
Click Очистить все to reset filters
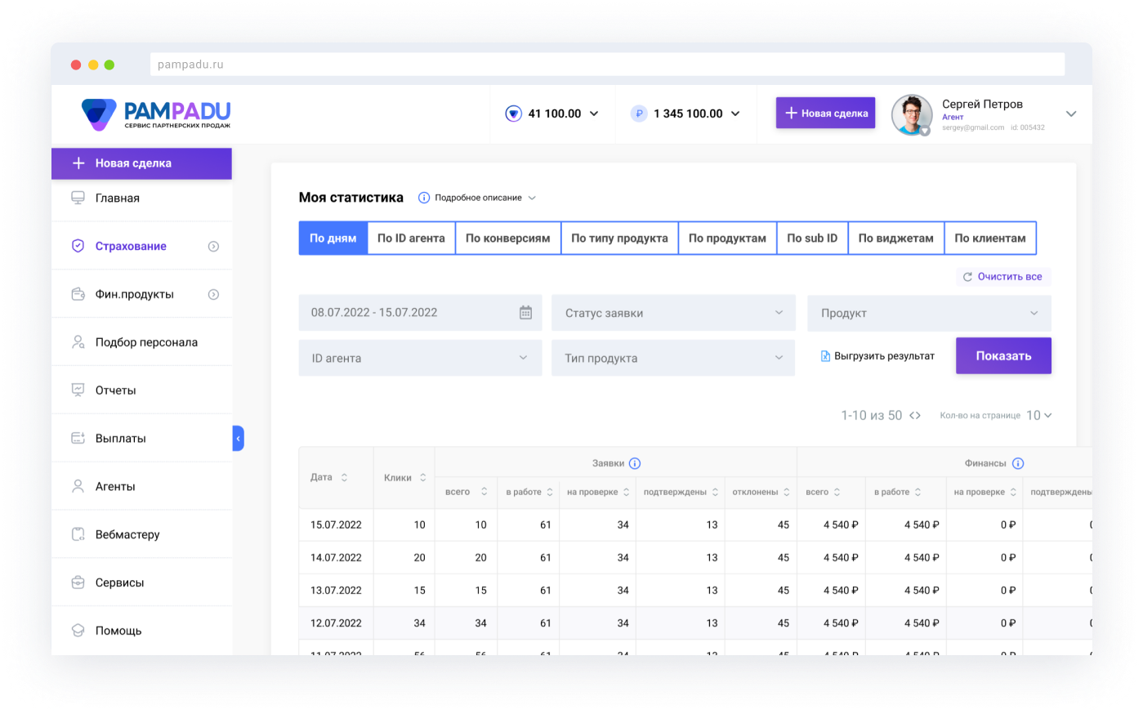pos(1004,276)
